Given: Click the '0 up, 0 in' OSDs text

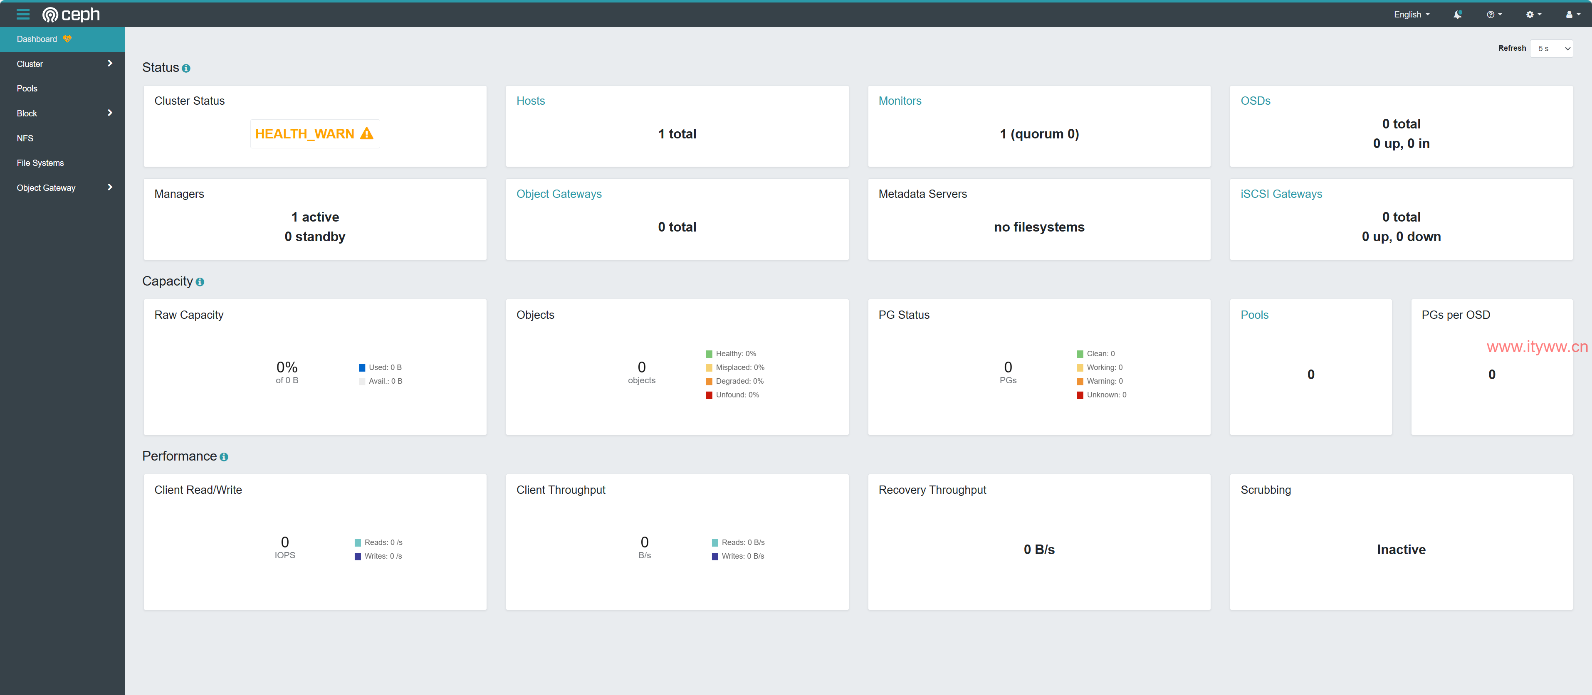Looking at the screenshot, I should (1401, 143).
